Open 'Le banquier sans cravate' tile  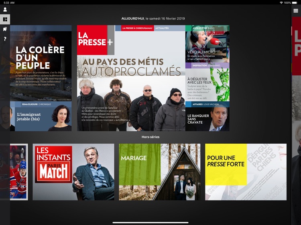click(x=207, y=117)
